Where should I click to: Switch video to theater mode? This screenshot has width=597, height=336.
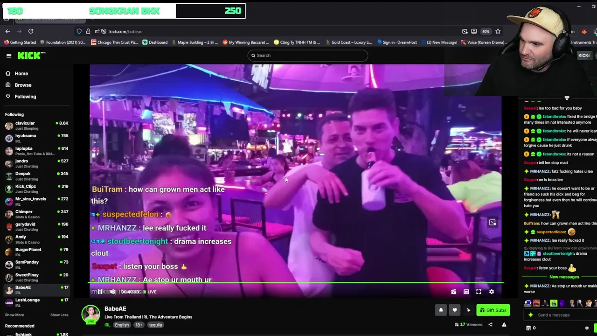(x=466, y=292)
